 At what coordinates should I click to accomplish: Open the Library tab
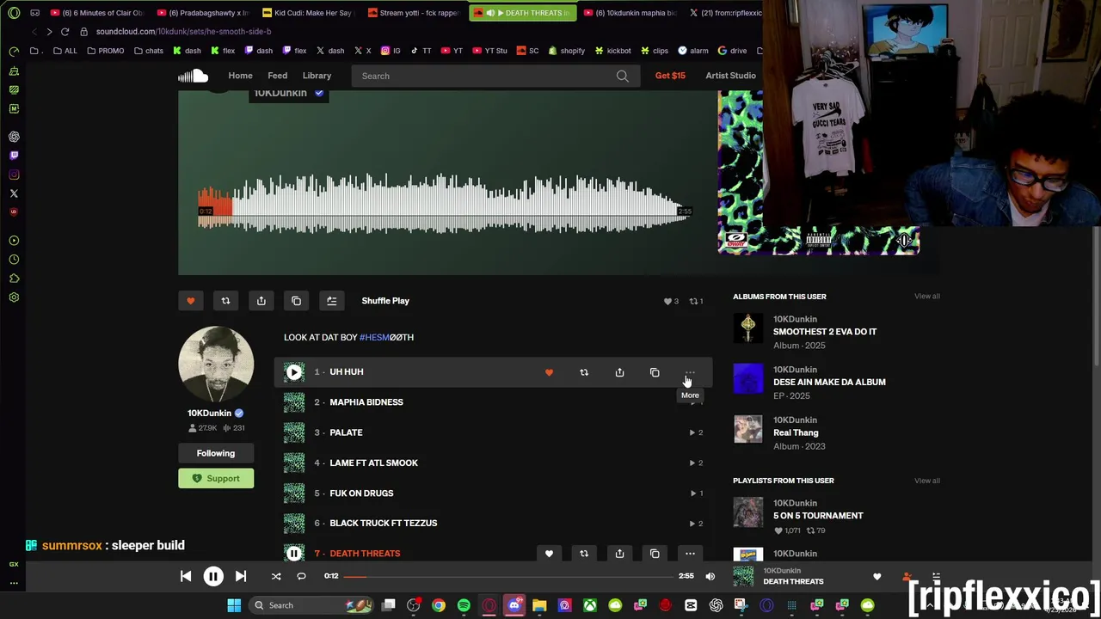tap(317, 76)
